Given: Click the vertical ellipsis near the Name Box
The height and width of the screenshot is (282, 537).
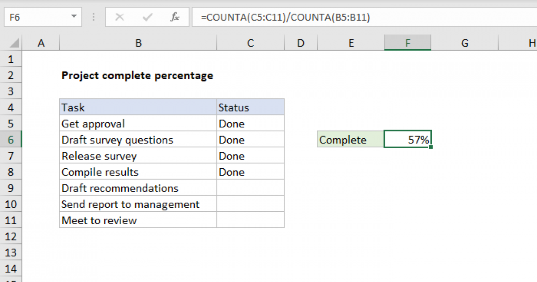Looking at the screenshot, I should tap(93, 17).
